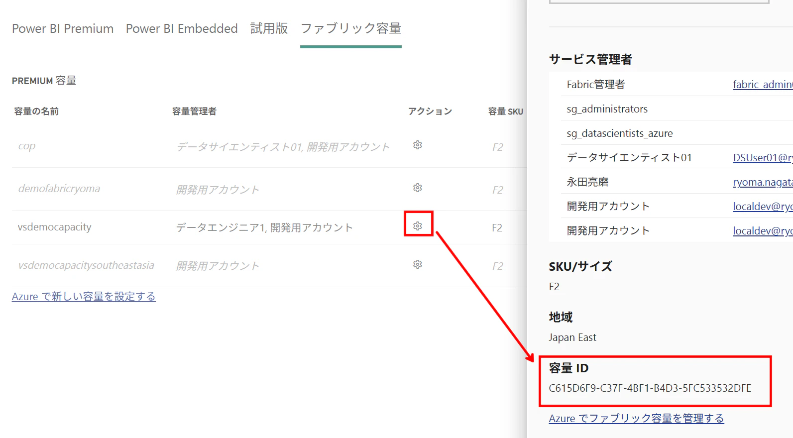This screenshot has width=793, height=438.
Task: Click the F2 SKU cell for vsdemocapacity
Action: pos(497,227)
